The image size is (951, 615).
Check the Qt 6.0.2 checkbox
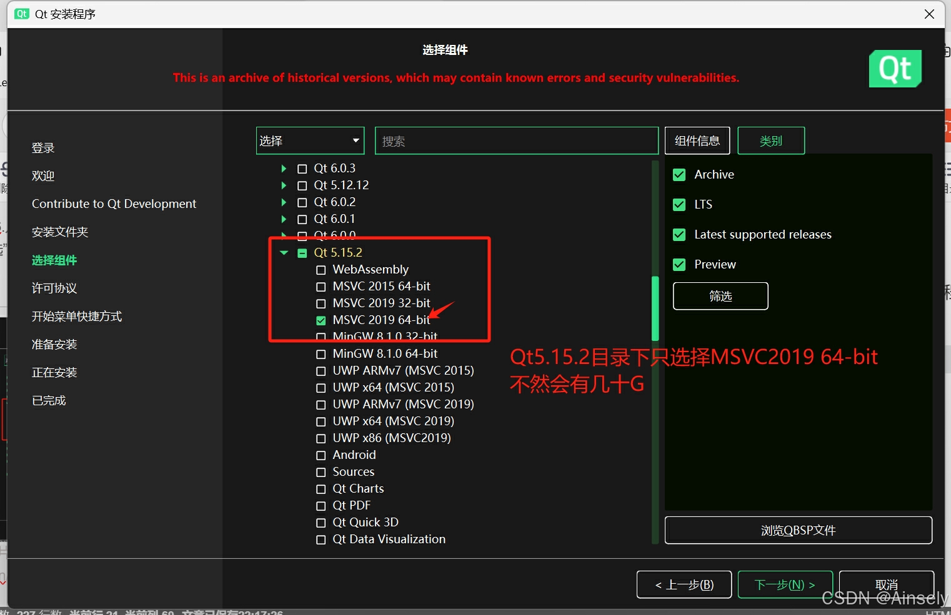coord(302,202)
